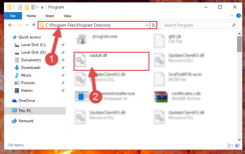Open the File menu
Viewport: 245px width, 154px height.
(13, 16)
